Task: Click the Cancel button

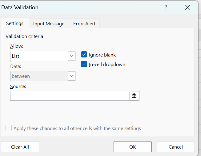Action: click(176, 147)
